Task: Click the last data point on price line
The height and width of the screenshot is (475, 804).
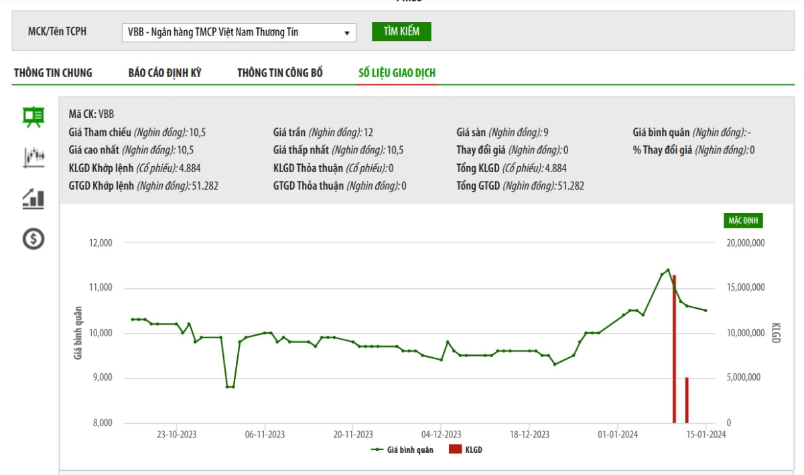Action: click(x=706, y=310)
